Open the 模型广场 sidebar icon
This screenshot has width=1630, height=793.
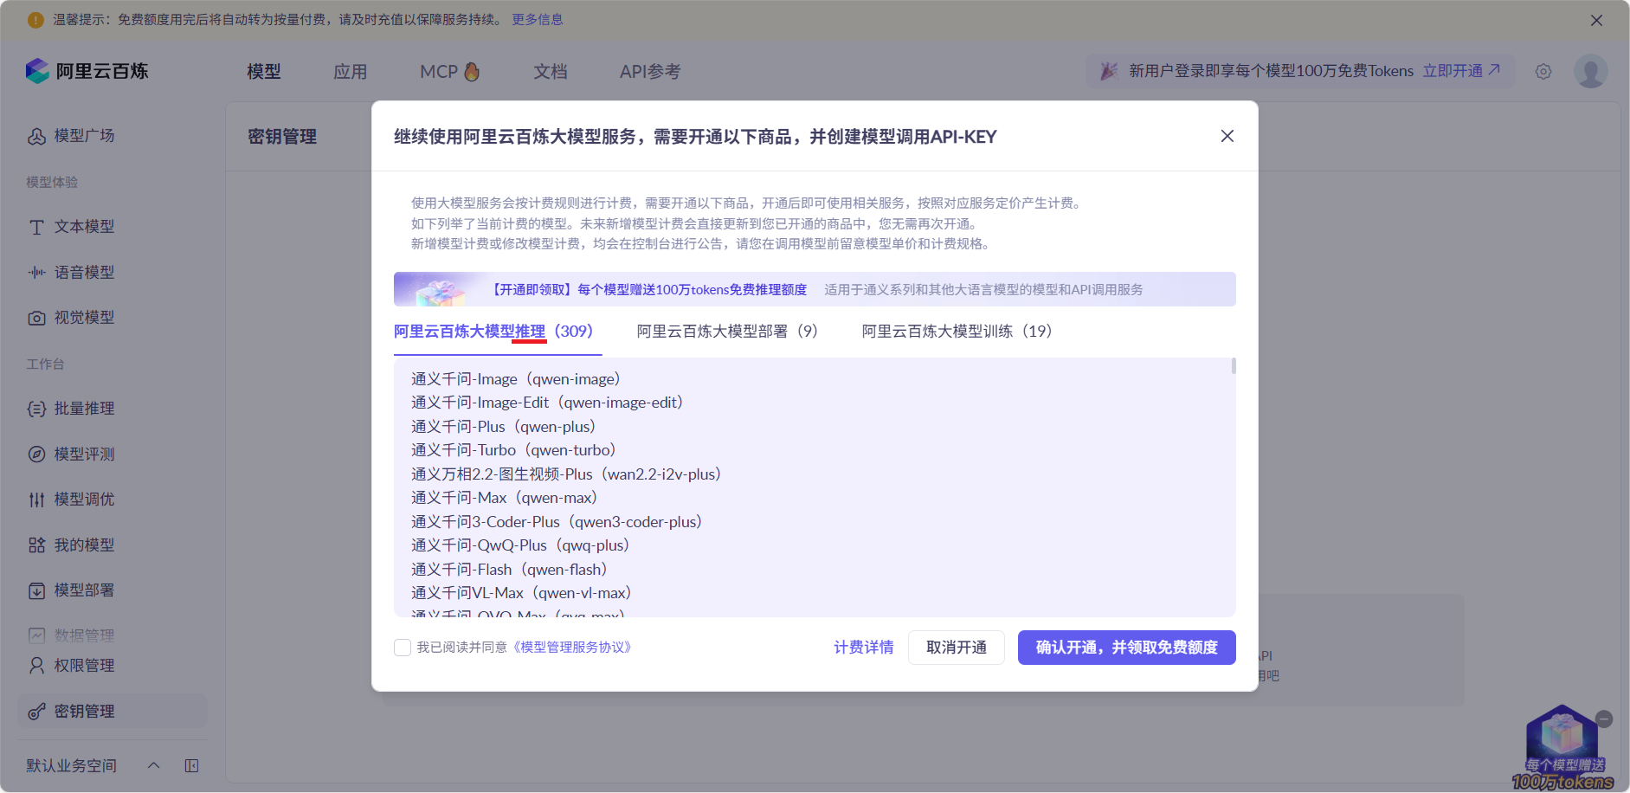36,136
